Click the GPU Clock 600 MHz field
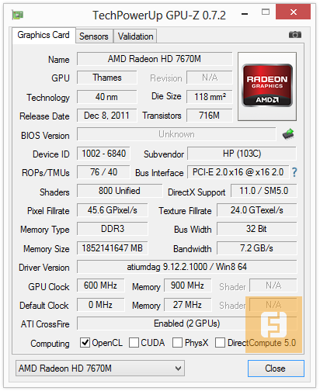320x391 pixels. point(100,285)
